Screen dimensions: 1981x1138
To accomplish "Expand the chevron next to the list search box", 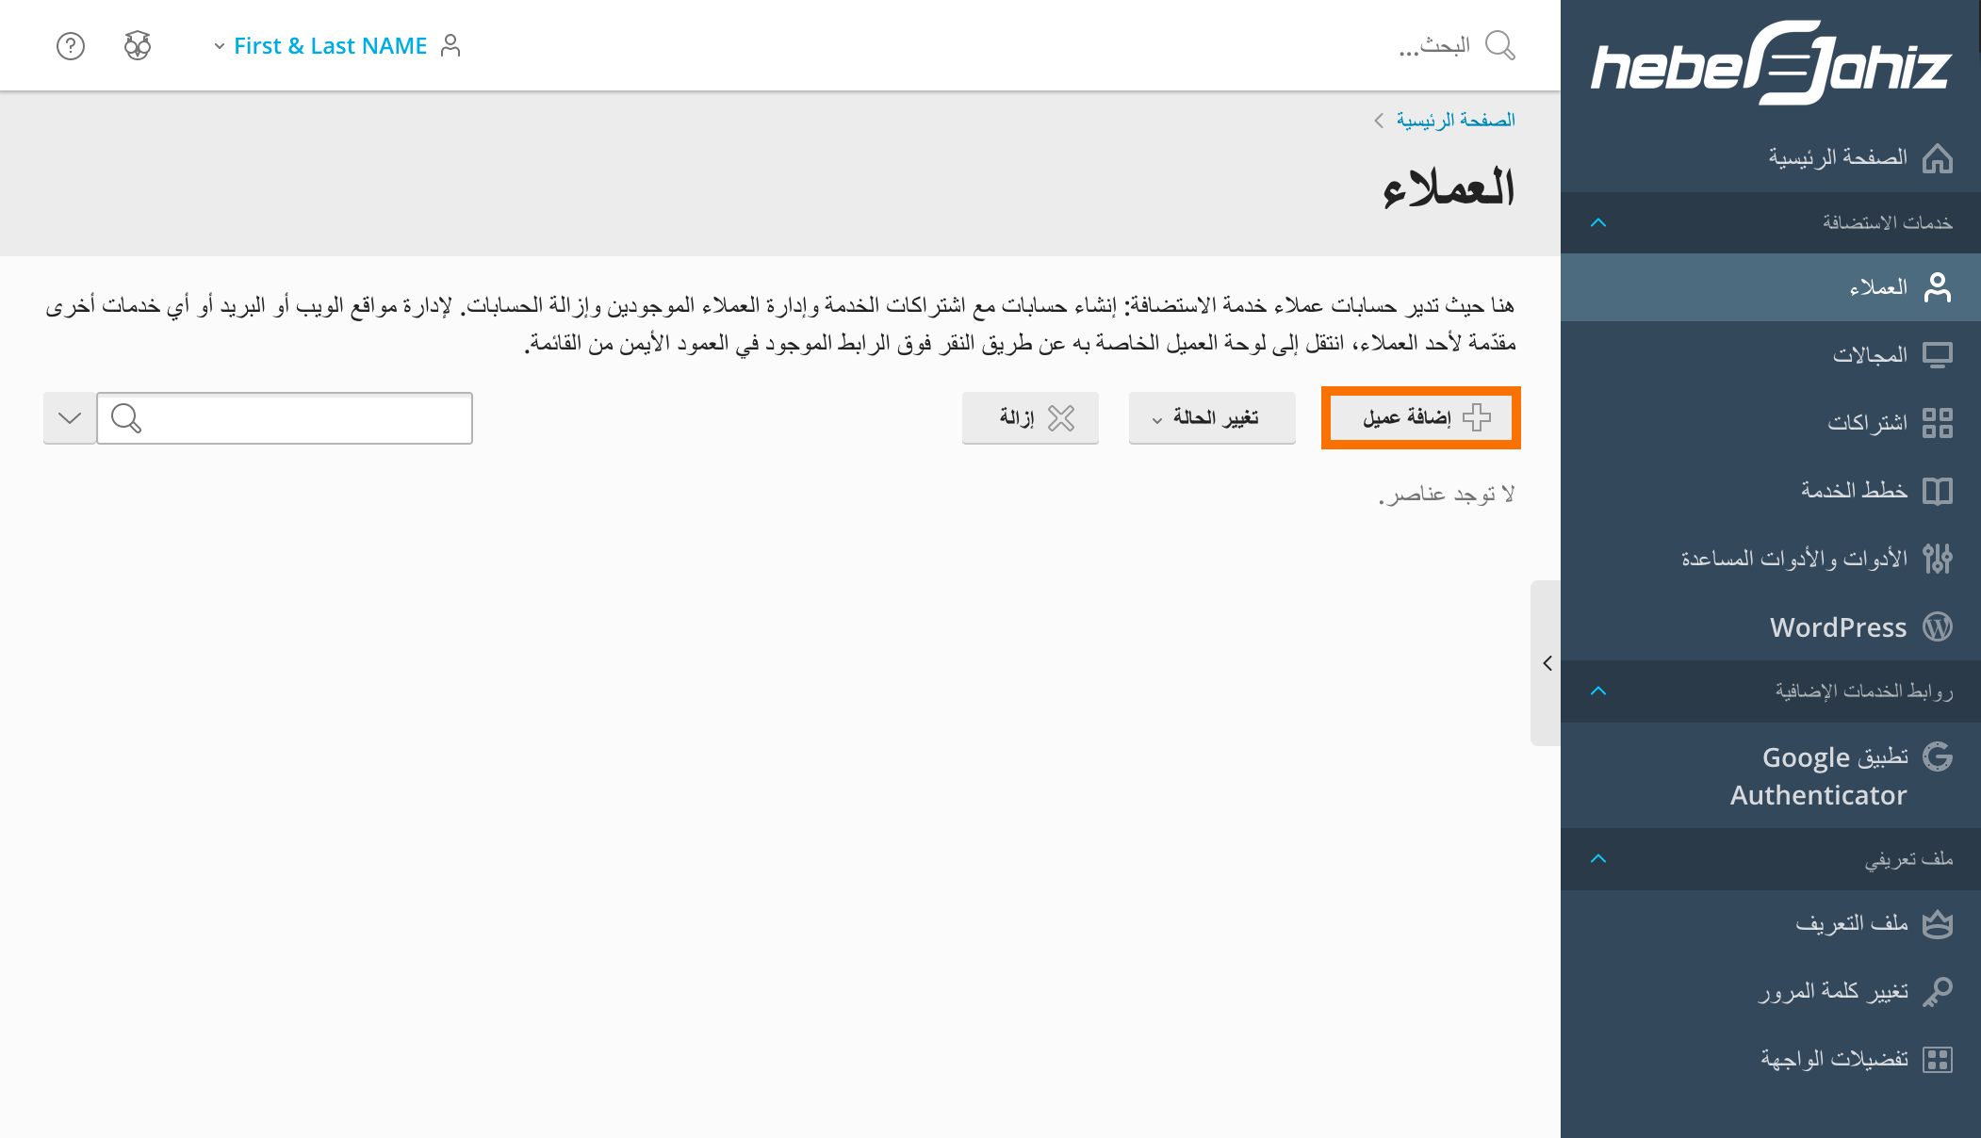I will click(70, 418).
